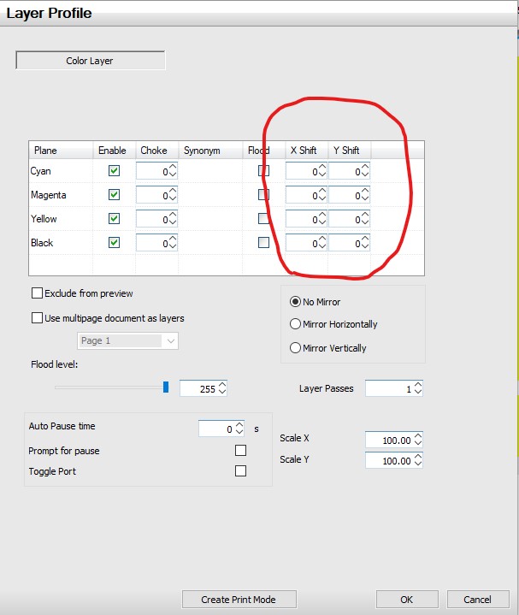Screen dimensions: 519x615
Task: Uncheck Enable for the Magenta plane
Action: (114, 194)
